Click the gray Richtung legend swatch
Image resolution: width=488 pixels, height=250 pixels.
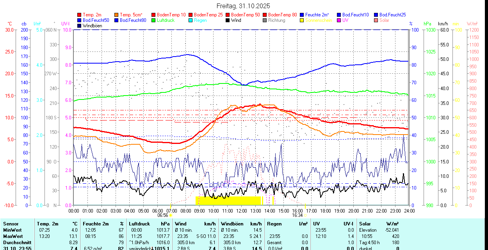(x=265, y=20)
